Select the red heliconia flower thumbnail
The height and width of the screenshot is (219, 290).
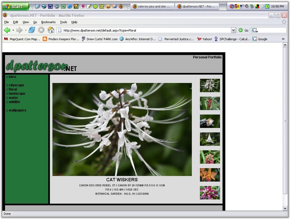(x=210, y=104)
